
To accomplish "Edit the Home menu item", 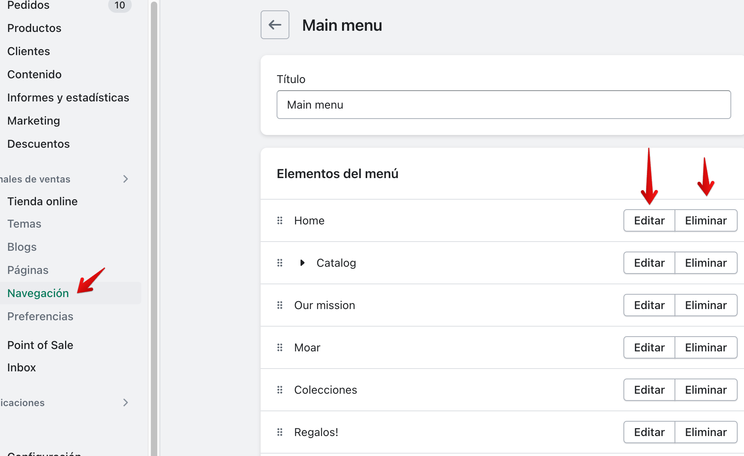I will [x=649, y=220].
